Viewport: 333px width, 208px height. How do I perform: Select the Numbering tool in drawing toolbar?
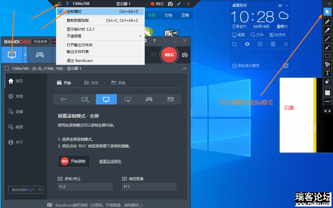click(x=327, y=64)
